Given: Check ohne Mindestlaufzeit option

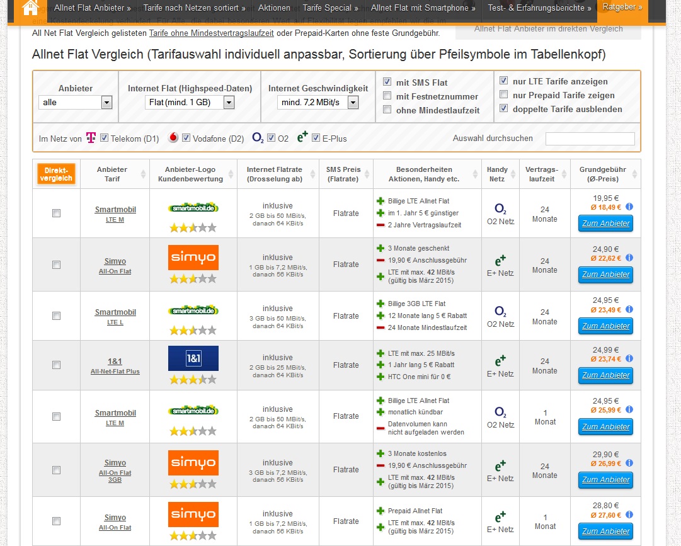Looking at the screenshot, I should coord(387,110).
